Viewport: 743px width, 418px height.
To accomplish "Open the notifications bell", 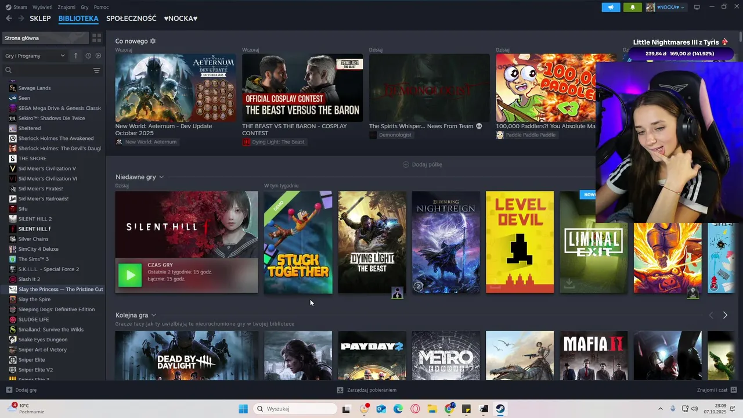I will pyautogui.click(x=632, y=7).
